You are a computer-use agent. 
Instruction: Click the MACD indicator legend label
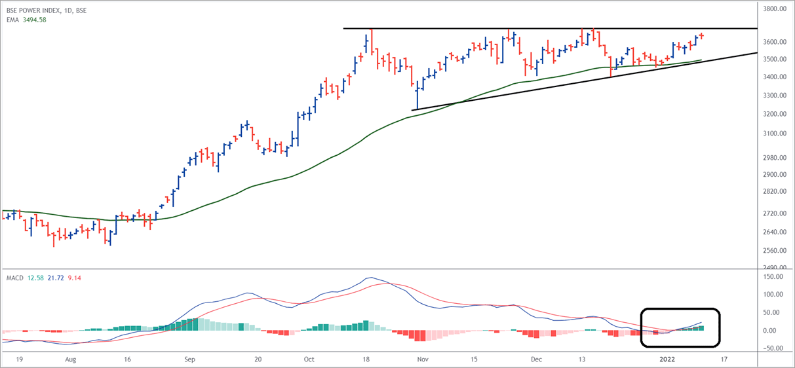point(13,278)
